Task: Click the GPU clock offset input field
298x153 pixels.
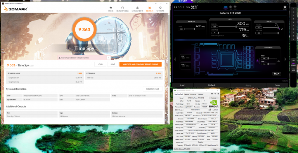Action: (215, 27)
